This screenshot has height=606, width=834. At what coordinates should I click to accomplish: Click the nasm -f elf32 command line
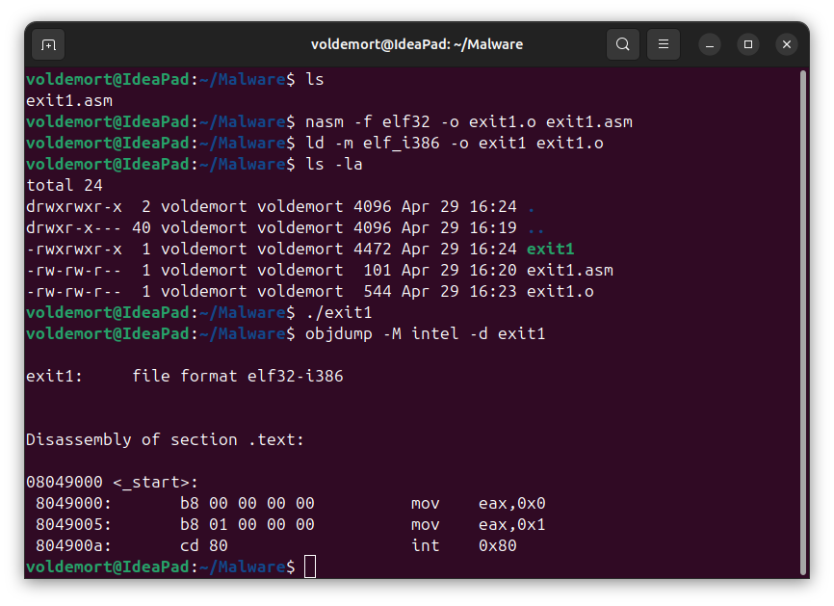469,121
